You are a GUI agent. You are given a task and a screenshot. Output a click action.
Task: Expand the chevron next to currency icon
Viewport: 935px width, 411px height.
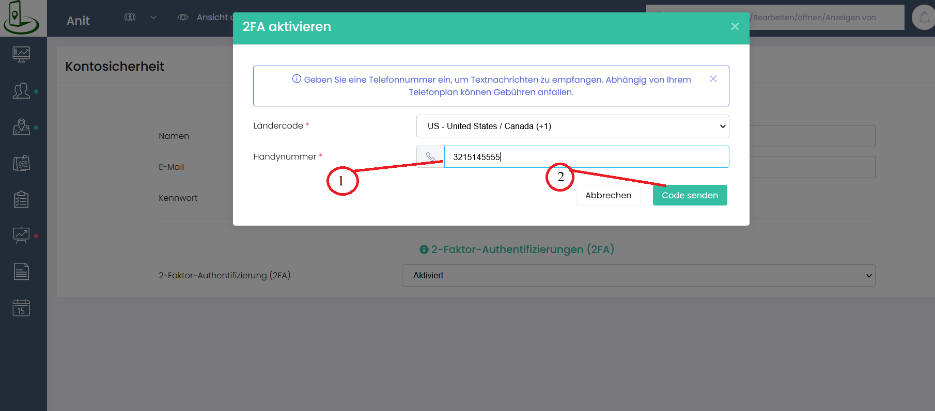point(153,18)
